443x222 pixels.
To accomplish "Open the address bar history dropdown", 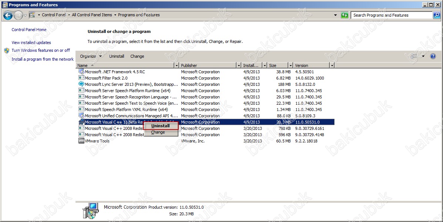I will 335,15.
